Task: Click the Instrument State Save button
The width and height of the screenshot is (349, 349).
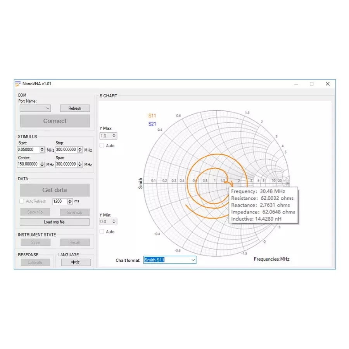Action: coord(36,242)
